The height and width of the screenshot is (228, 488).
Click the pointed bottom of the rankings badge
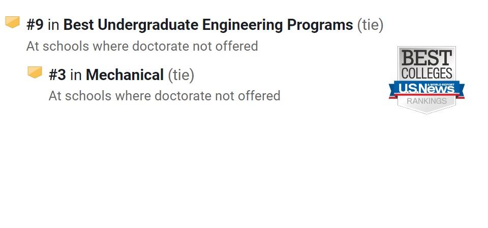[x=426, y=110]
